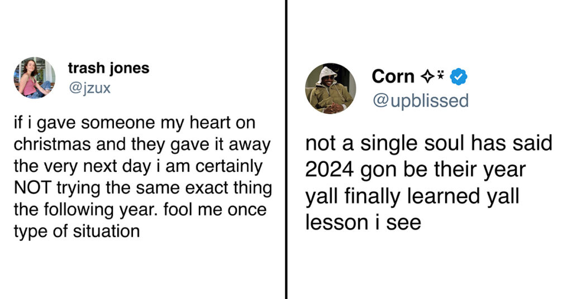The width and height of the screenshot is (572, 299).
Task: Click the words the very next day
Action: tap(82, 166)
